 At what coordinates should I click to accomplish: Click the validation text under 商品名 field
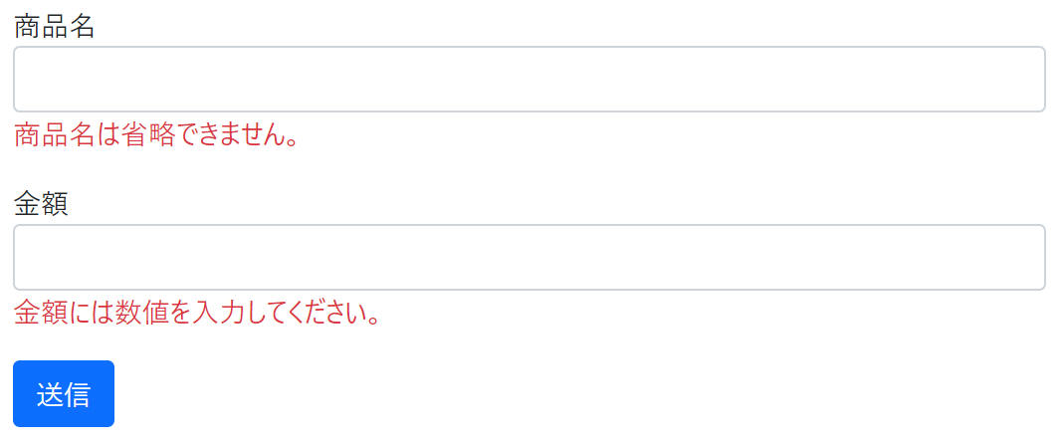[x=156, y=135]
